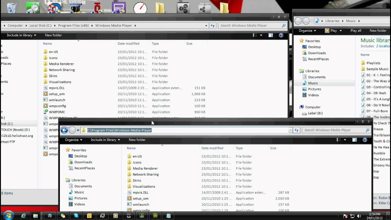Open the Organize dropdown in the Music library window
The image size is (391, 220).
pos(308,31)
